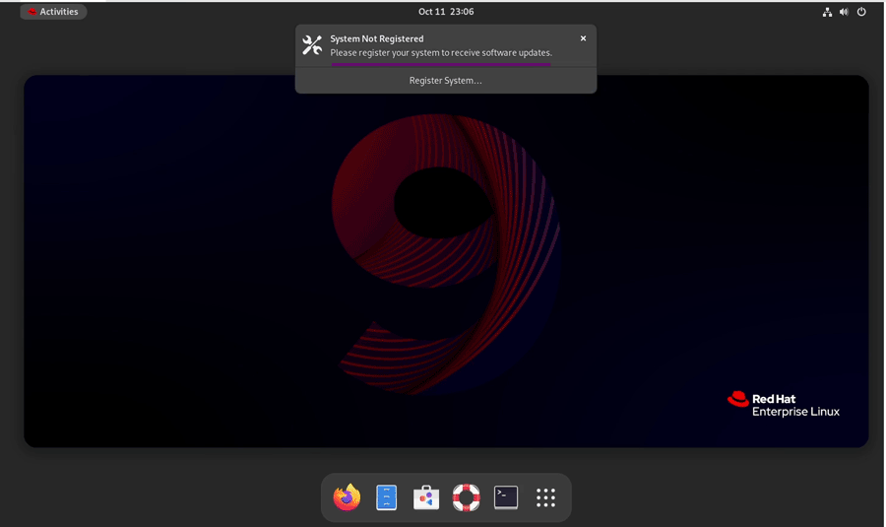Click the Please register your system message
This screenshot has width=886, height=527.
coord(441,53)
